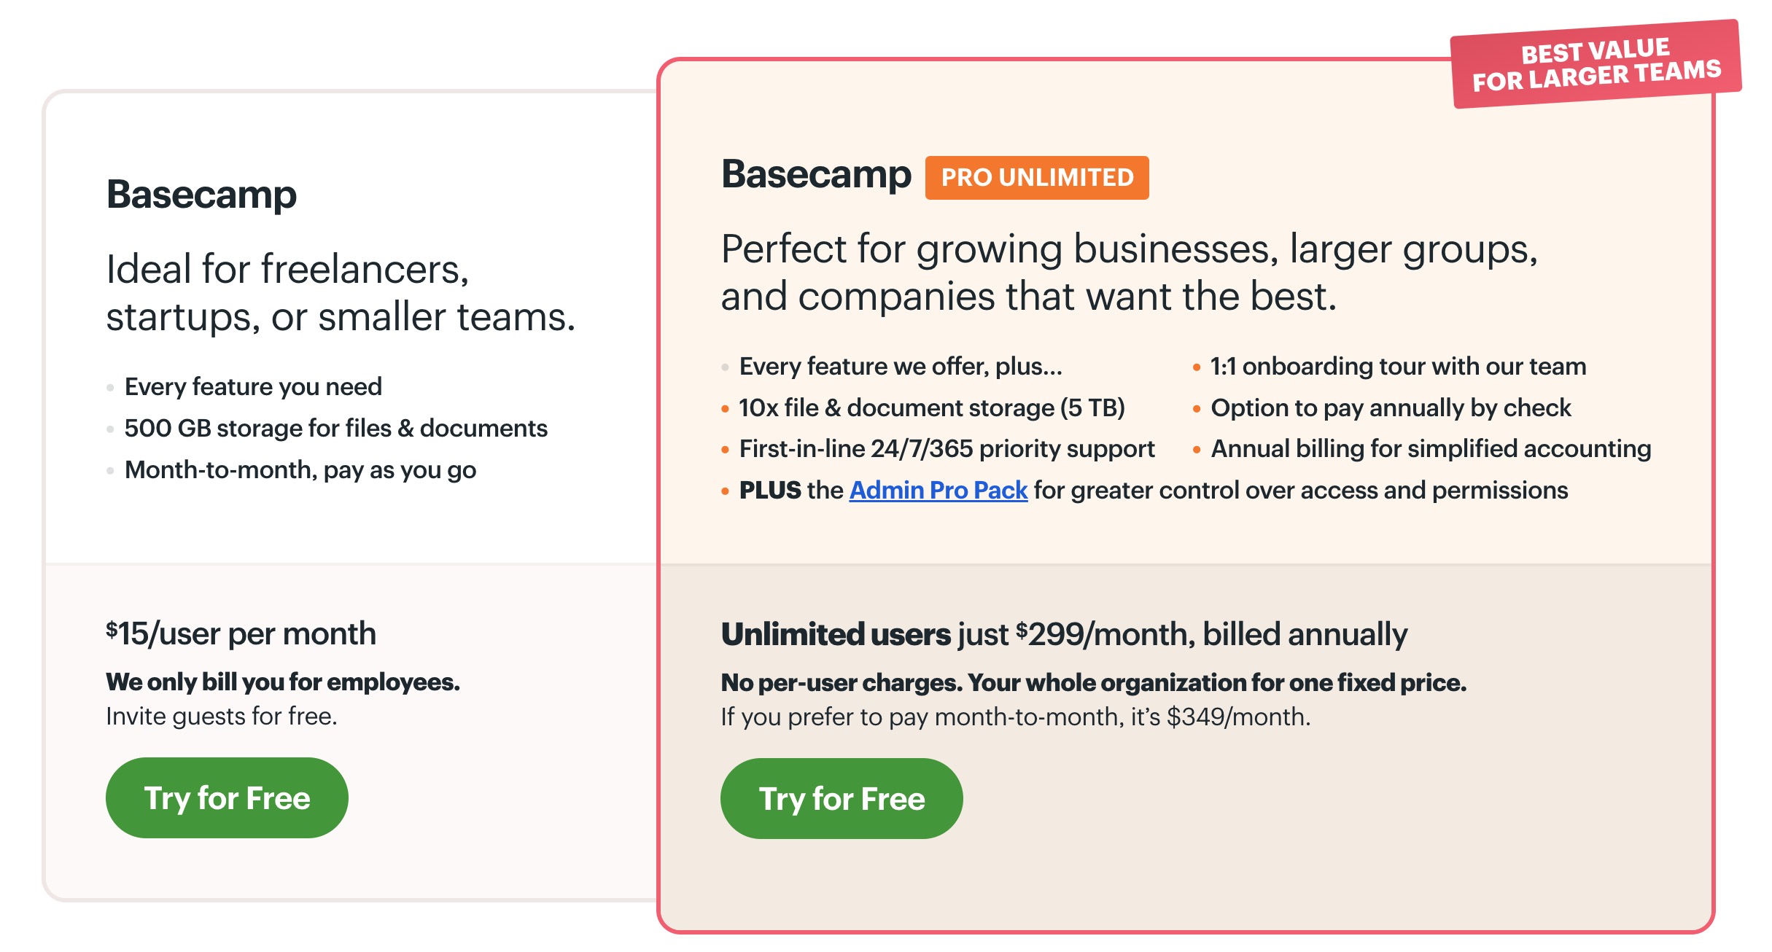1772x952 pixels.
Task: Select the "Every feature you need" bullet
Action: pyautogui.click(x=253, y=386)
